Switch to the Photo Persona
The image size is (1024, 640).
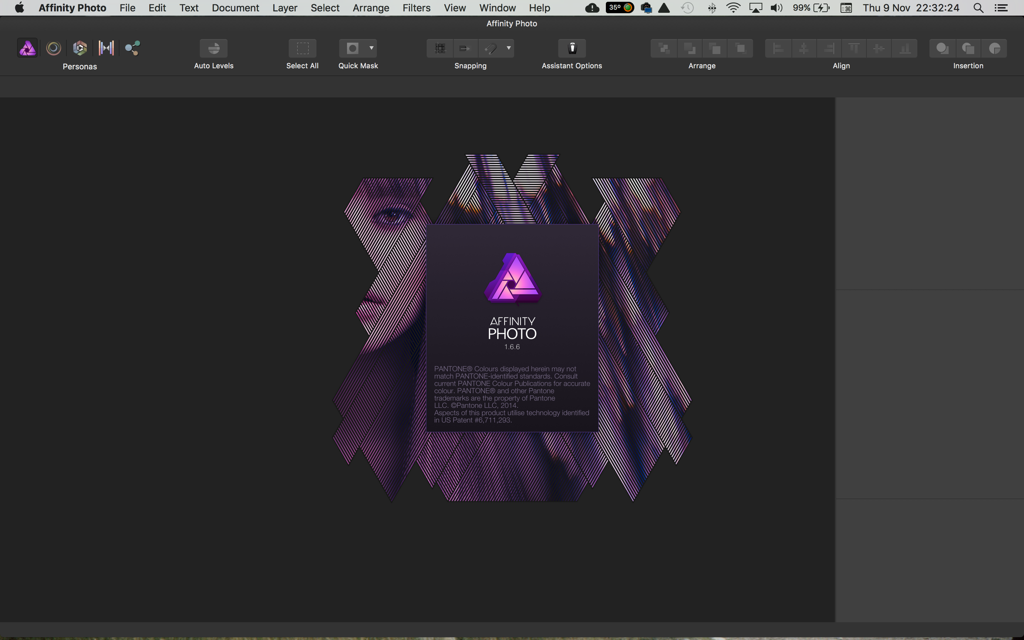coord(27,48)
